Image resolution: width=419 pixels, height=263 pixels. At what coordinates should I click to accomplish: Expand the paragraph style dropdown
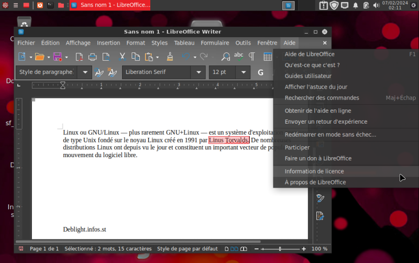pos(84,72)
